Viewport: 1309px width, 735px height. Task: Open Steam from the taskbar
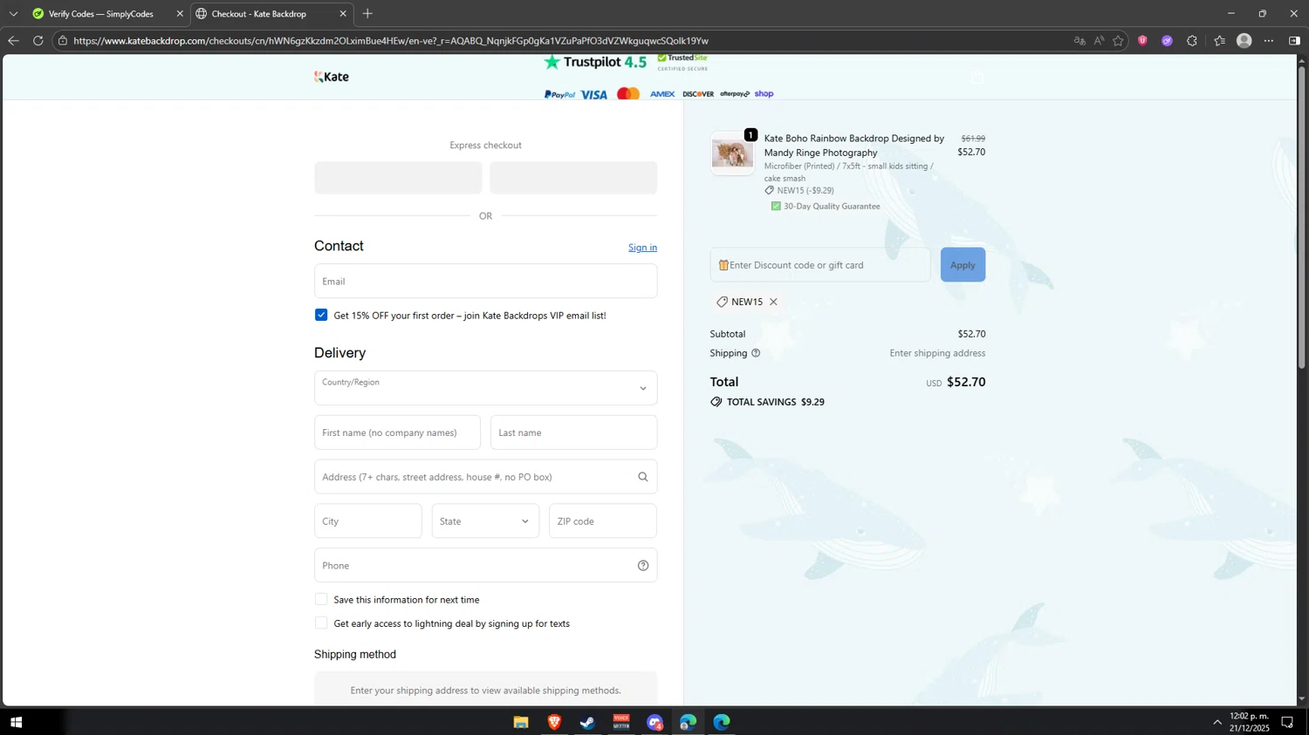tap(587, 722)
